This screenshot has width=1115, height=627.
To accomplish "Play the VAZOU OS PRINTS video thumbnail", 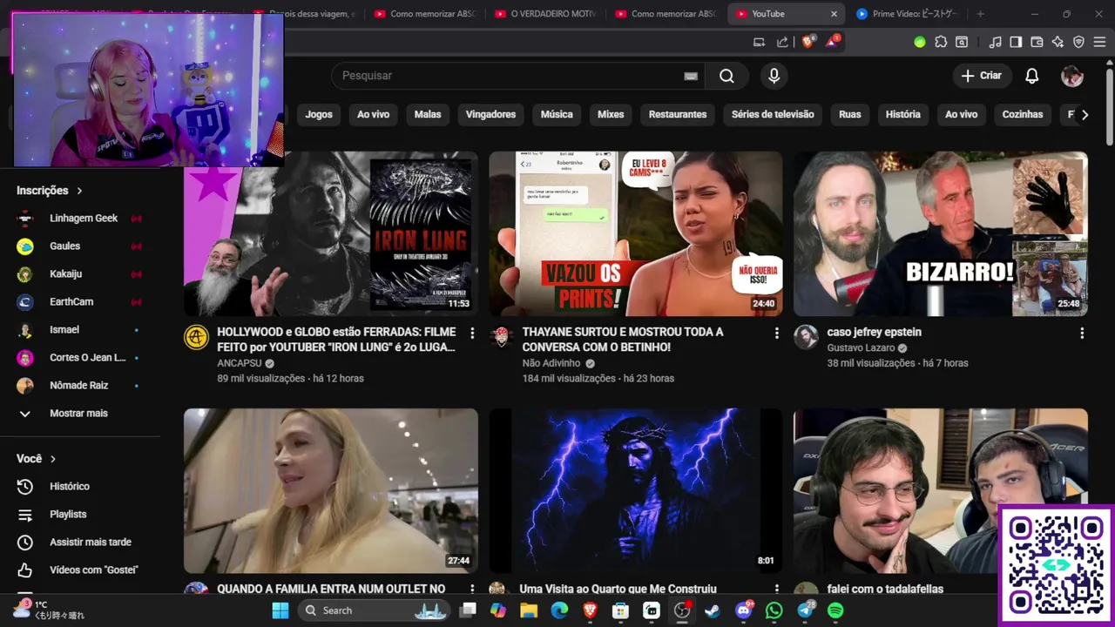I will pos(636,233).
